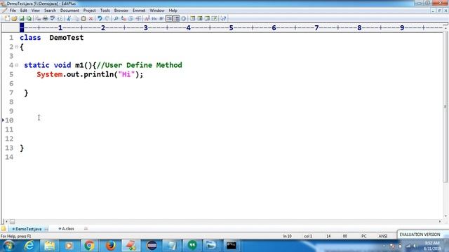Viewport: 449px width, 252px height.
Task: Open the Help menu
Action: pos(173,10)
